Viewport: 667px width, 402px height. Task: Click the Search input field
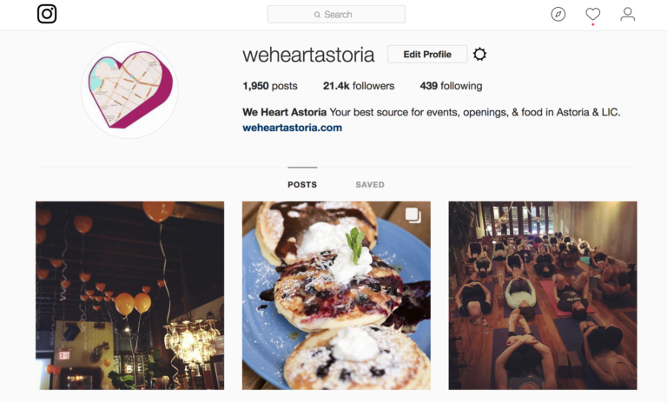(x=336, y=15)
